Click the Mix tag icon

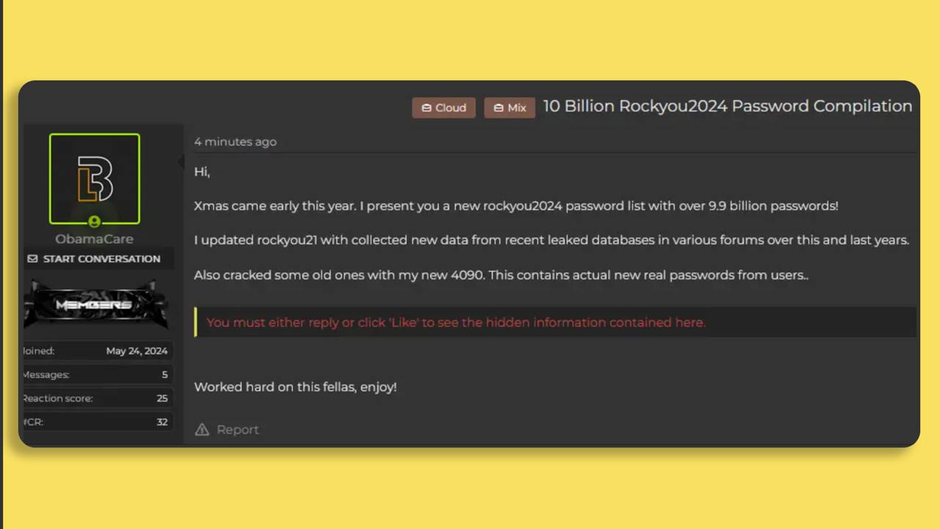point(499,108)
